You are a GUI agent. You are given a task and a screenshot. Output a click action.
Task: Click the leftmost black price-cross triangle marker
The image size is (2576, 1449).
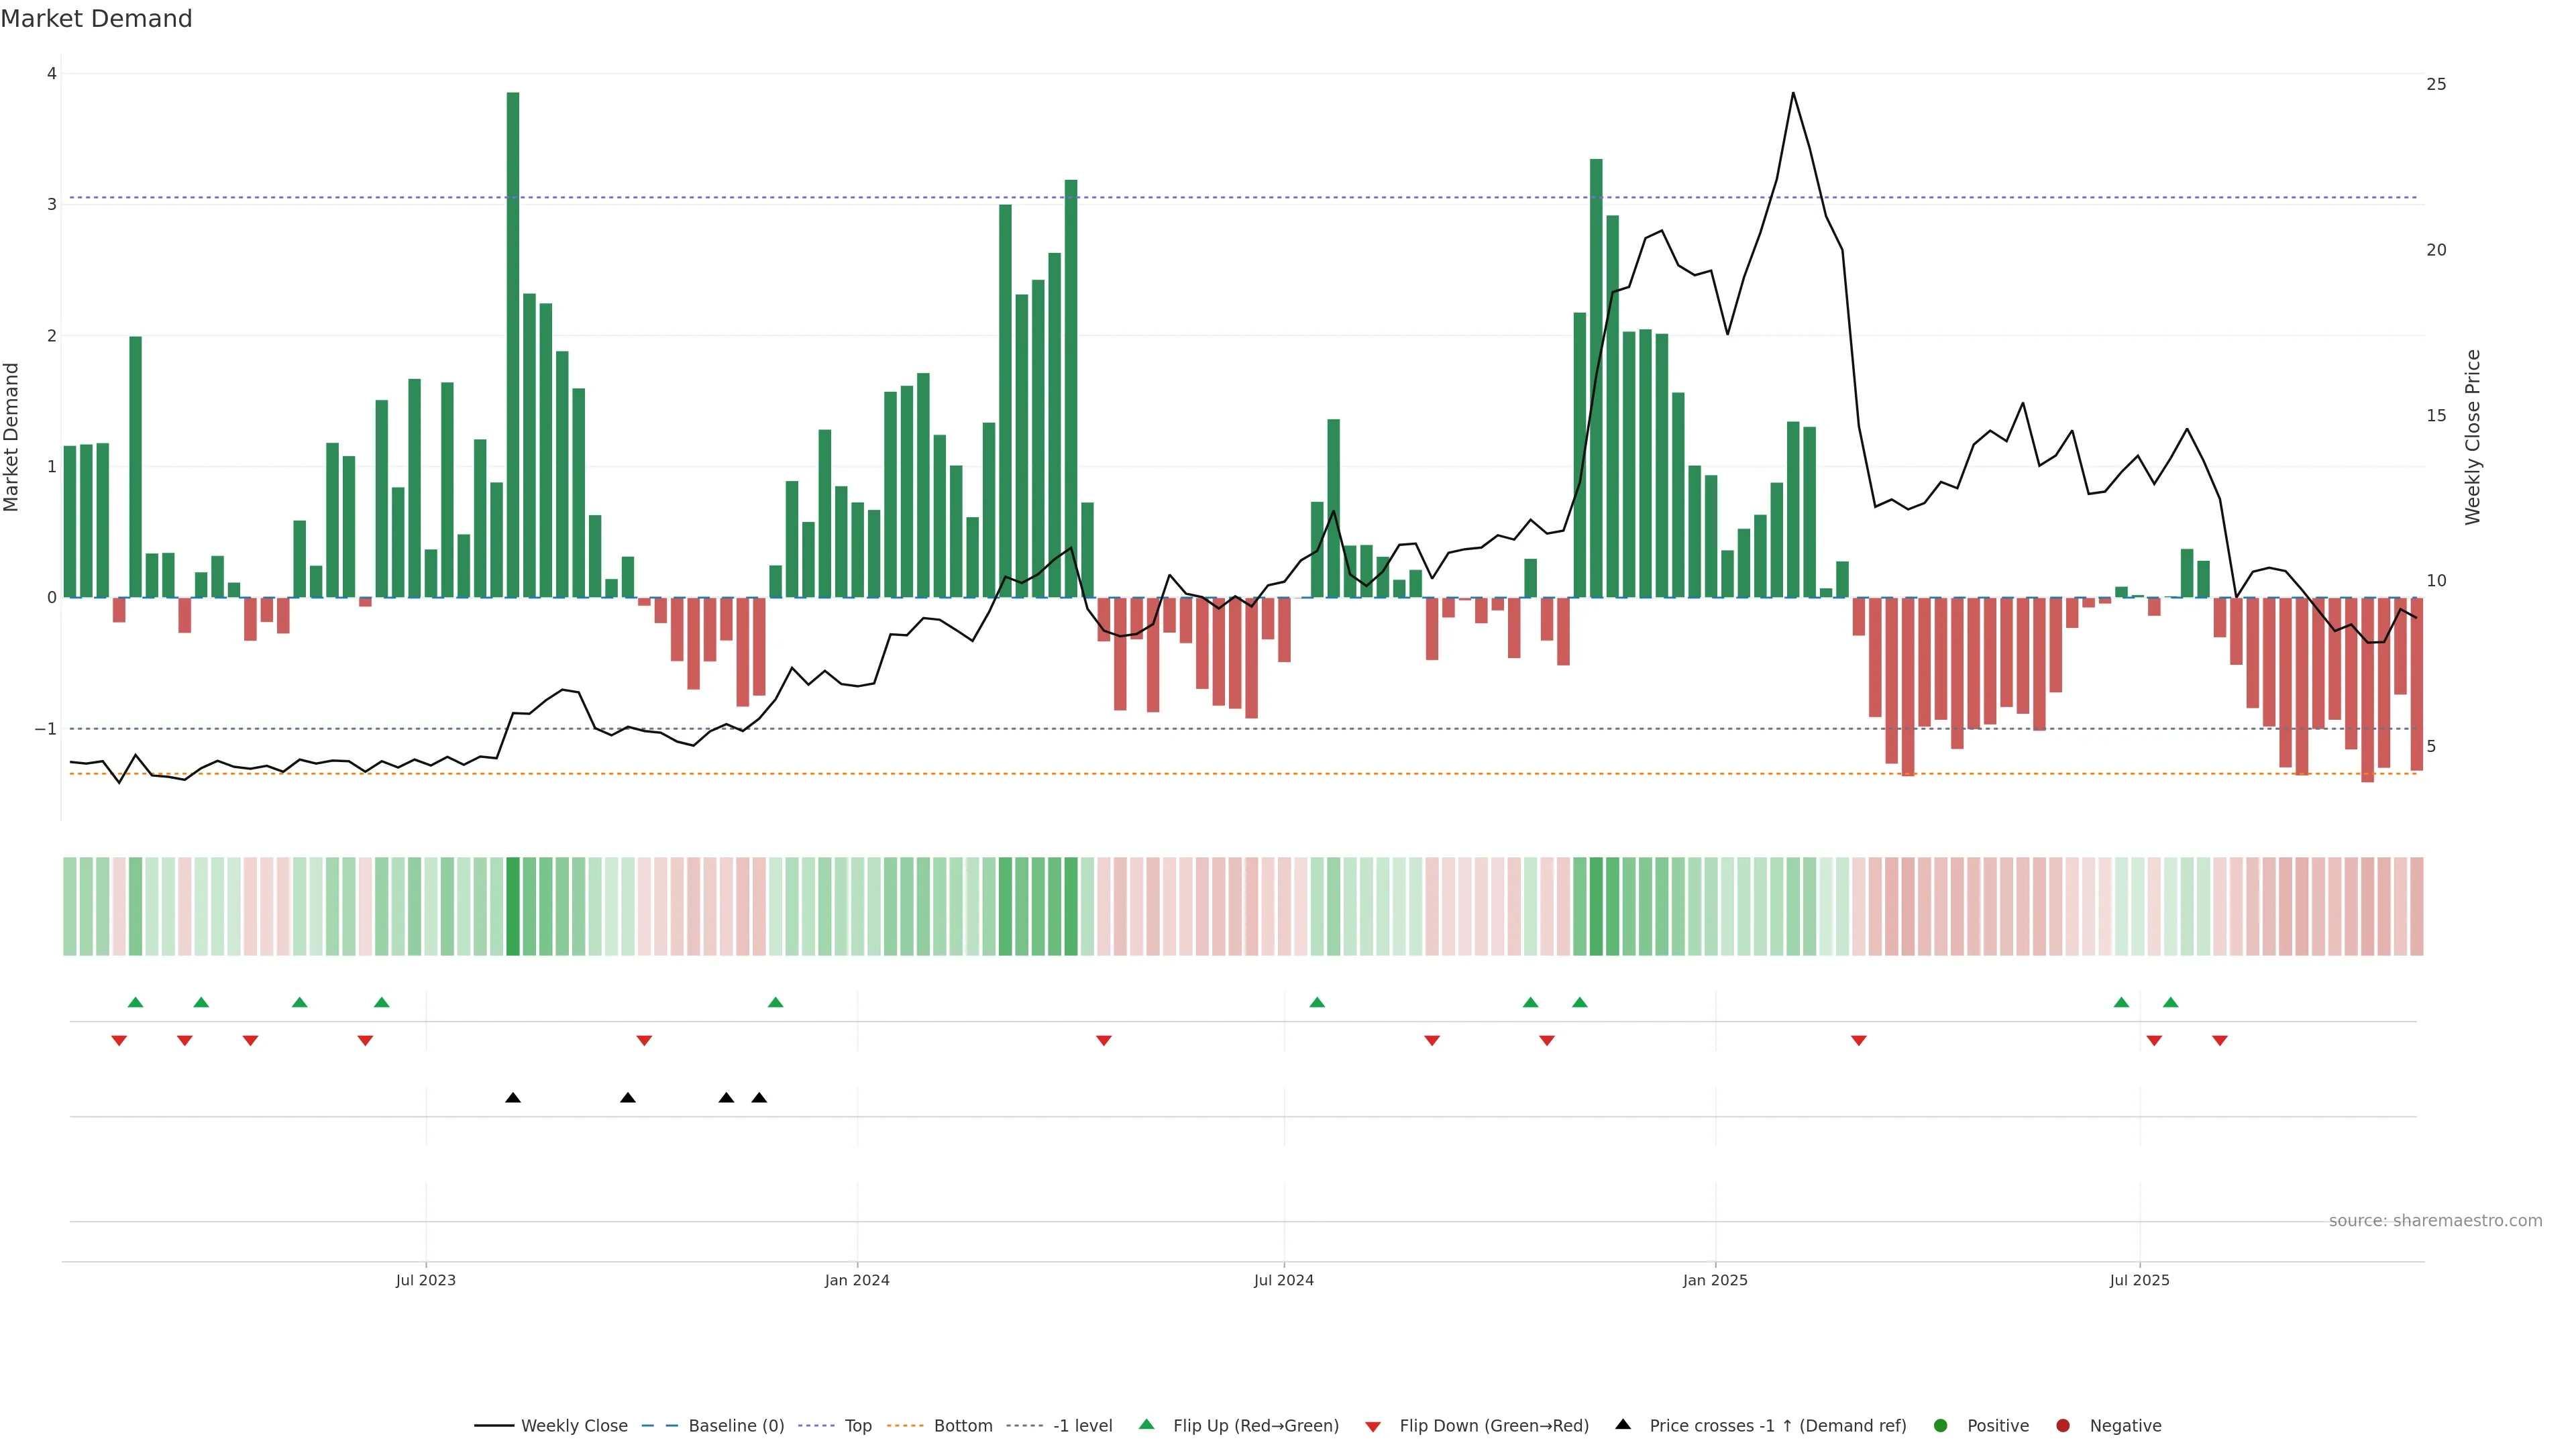(513, 1098)
